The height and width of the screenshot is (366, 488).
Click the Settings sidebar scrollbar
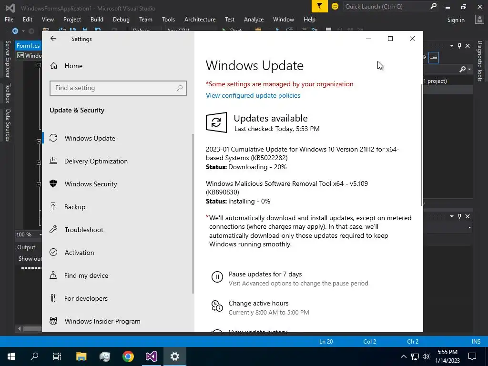(193, 213)
